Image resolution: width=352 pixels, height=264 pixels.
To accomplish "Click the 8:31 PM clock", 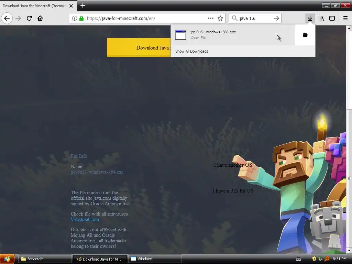I will tap(339, 259).
